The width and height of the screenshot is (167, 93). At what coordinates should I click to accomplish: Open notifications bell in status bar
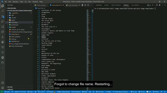pyautogui.click(x=165, y=92)
